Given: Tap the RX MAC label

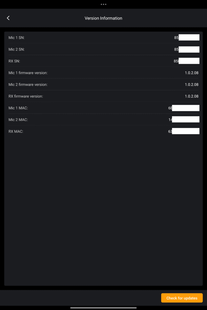Looking at the screenshot, I should [x=16, y=131].
